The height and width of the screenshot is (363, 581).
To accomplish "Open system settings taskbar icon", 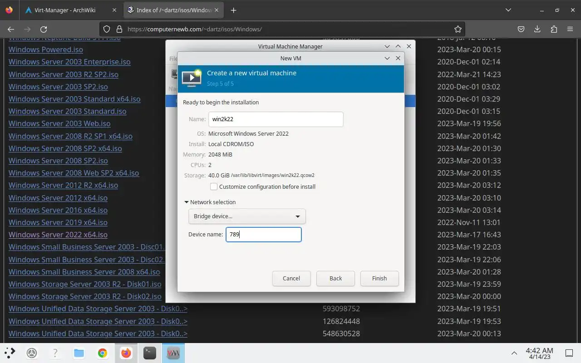I will (x=32, y=353).
